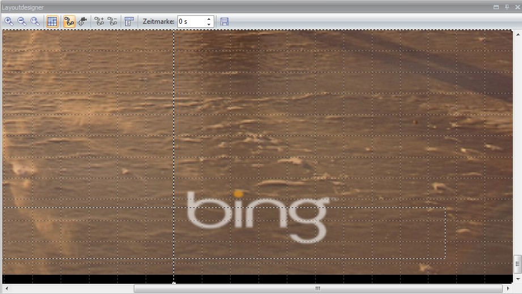
Task: Toggle the motion path edit mode
Action: (x=69, y=22)
